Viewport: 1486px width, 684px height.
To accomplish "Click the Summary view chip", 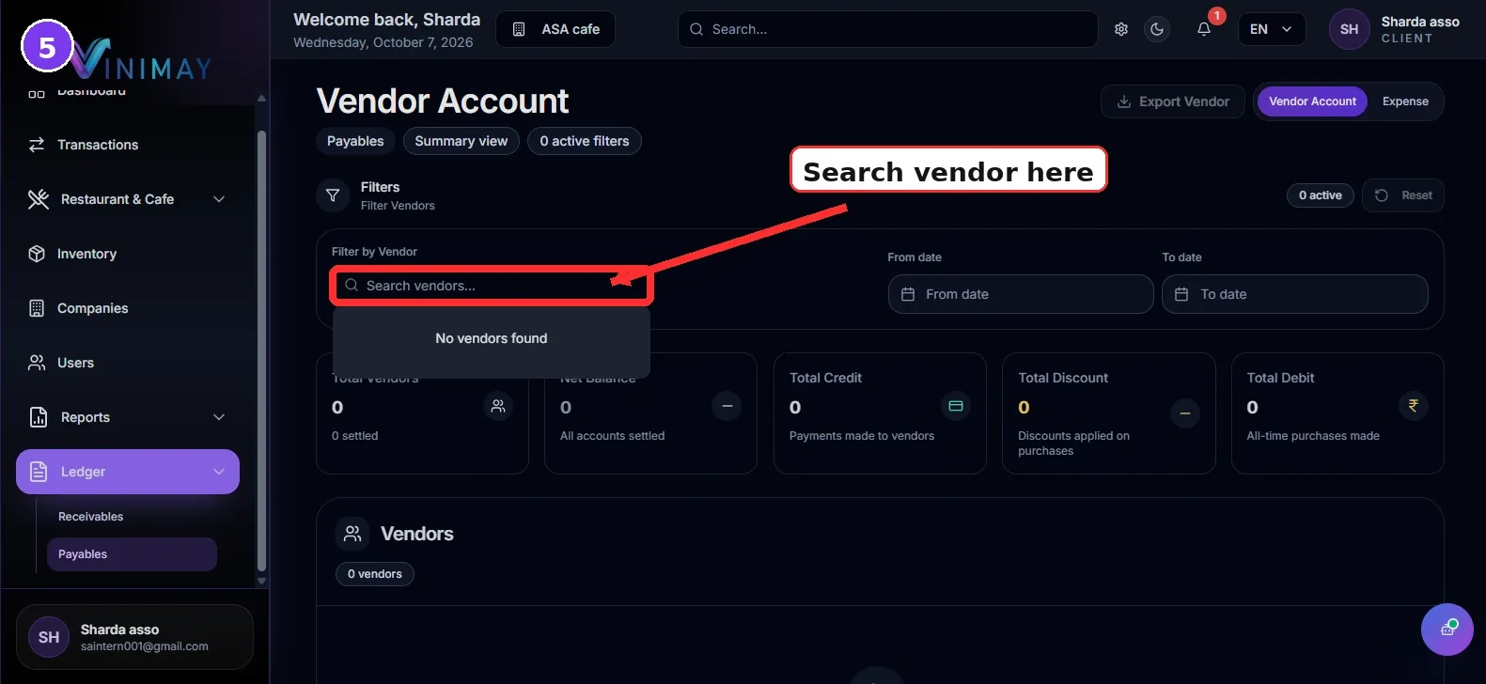I will pyautogui.click(x=461, y=141).
